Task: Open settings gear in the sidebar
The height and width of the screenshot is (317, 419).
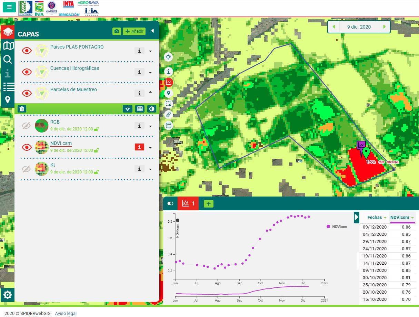Action: click(x=8, y=295)
